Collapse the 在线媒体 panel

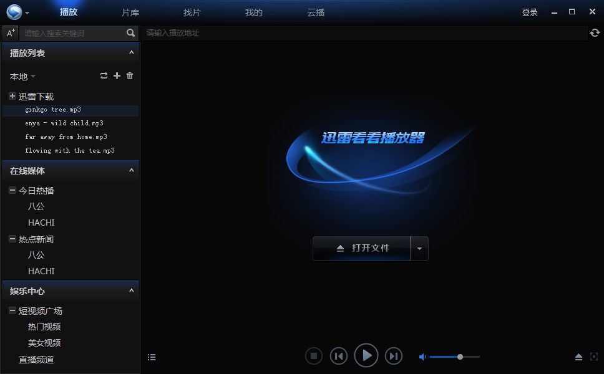(132, 170)
